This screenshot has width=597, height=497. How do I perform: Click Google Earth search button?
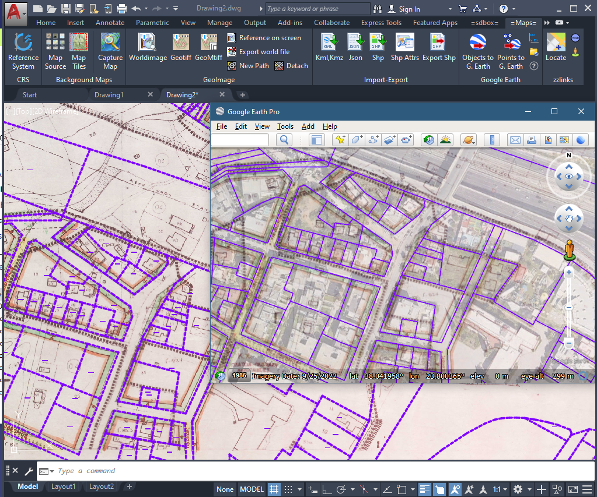(284, 140)
